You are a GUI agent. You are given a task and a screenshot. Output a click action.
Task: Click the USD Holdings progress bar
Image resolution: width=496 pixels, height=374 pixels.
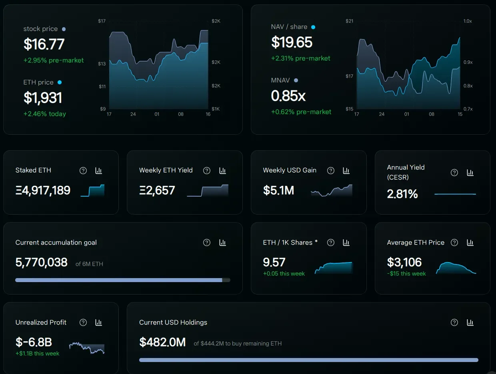click(x=309, y=360)
